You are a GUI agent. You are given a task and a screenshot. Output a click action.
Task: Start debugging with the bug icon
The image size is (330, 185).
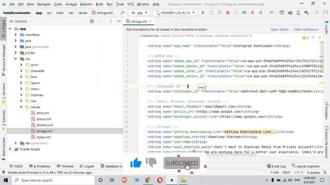click(x=228, y=13)
